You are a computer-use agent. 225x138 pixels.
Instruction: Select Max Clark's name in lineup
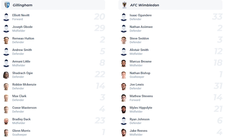click(19, 96)
